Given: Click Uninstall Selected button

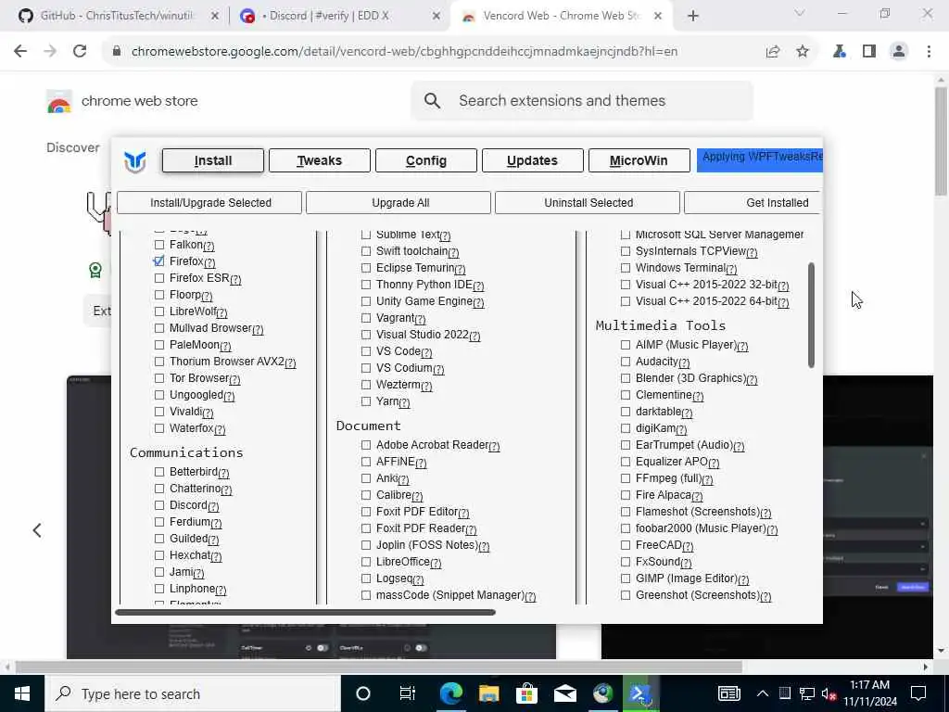Looking at the screenshot, I should coord(587,203).
